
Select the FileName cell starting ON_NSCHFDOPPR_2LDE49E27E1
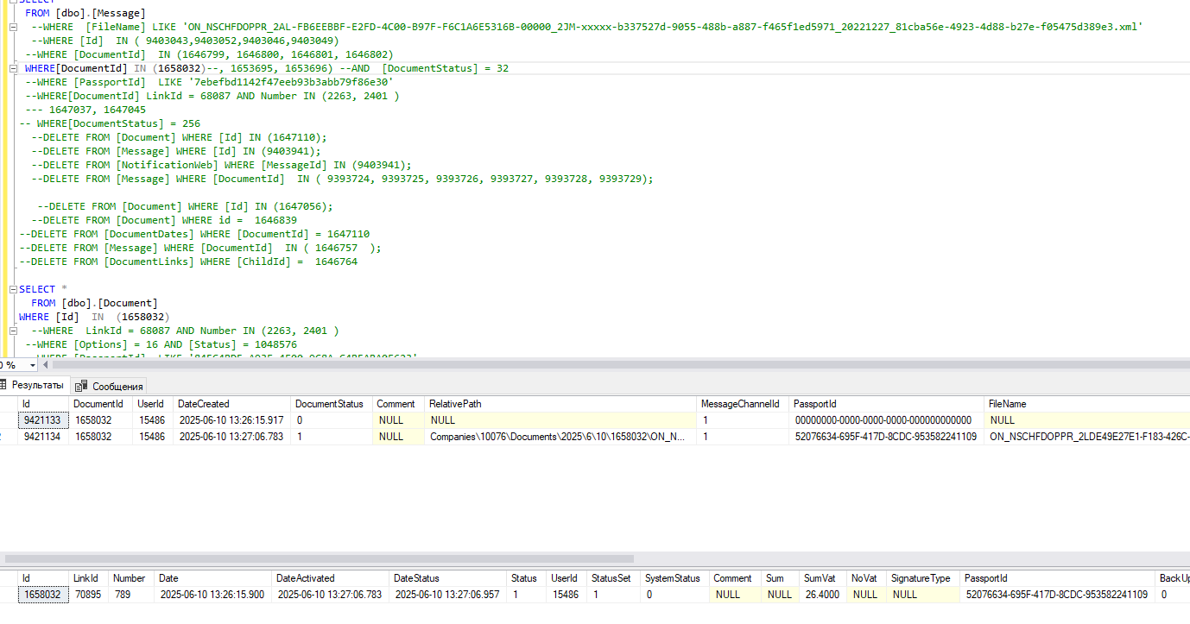(1088, 437)
